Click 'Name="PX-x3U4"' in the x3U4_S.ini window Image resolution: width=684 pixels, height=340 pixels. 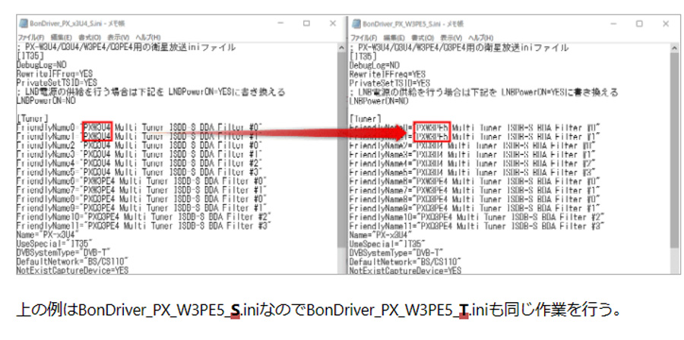click(x=48, y=235)
